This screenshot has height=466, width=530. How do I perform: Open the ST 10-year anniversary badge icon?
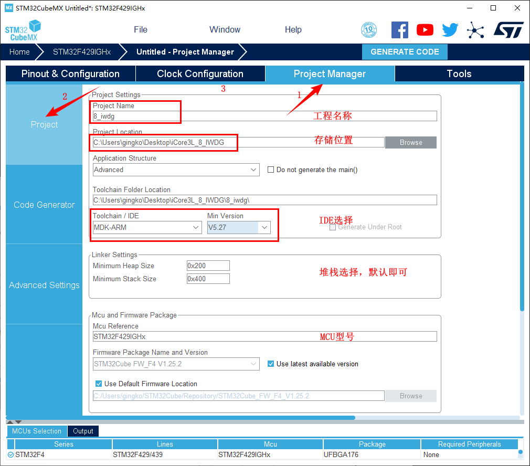point(369,30)
